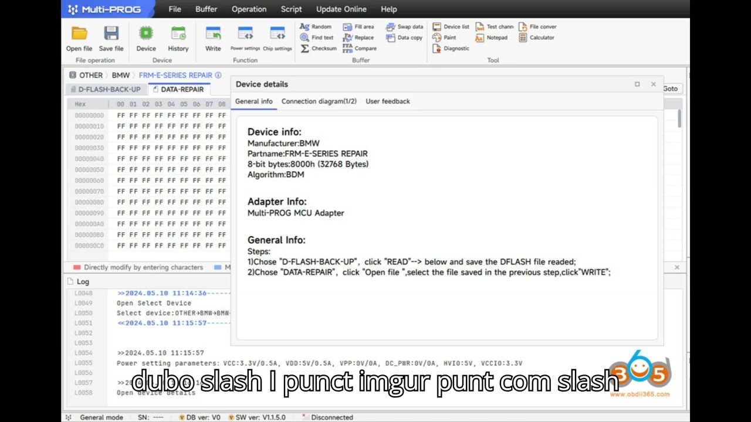Open the Notepad tool

tap(491, 38)
